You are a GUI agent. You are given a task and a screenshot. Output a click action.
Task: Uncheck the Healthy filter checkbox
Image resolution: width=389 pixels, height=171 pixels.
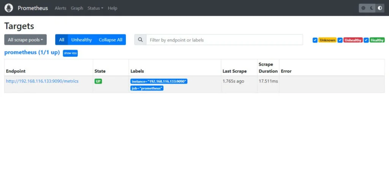pyautogui.click(x=366, y=40)
